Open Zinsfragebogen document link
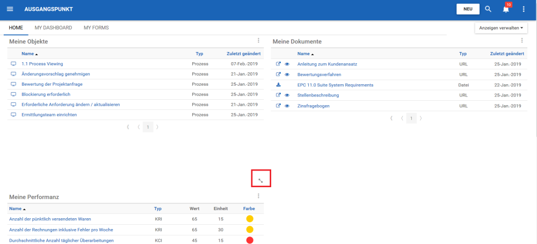This screenshot has height=244, width=537. point(314,106)
